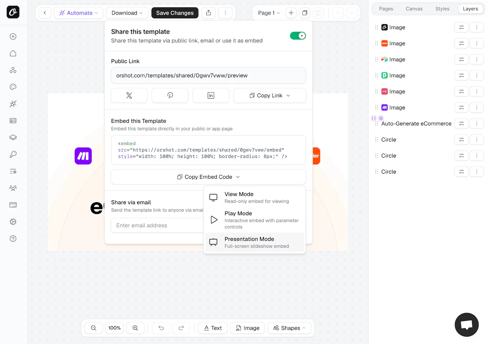488x344 pixels.
Task: Open the settings gear icon in sidebar
Action: pos(13,222)
